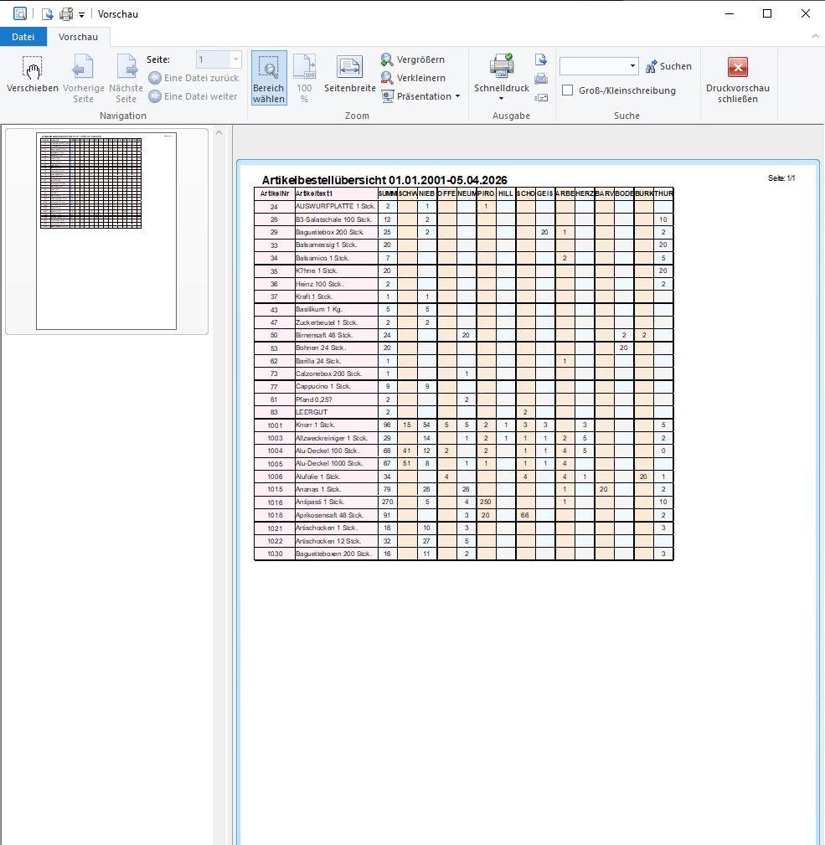Click the thumbnail panel scroll-up arrow
Screen dimensions: 825x845
pos(220,133)
